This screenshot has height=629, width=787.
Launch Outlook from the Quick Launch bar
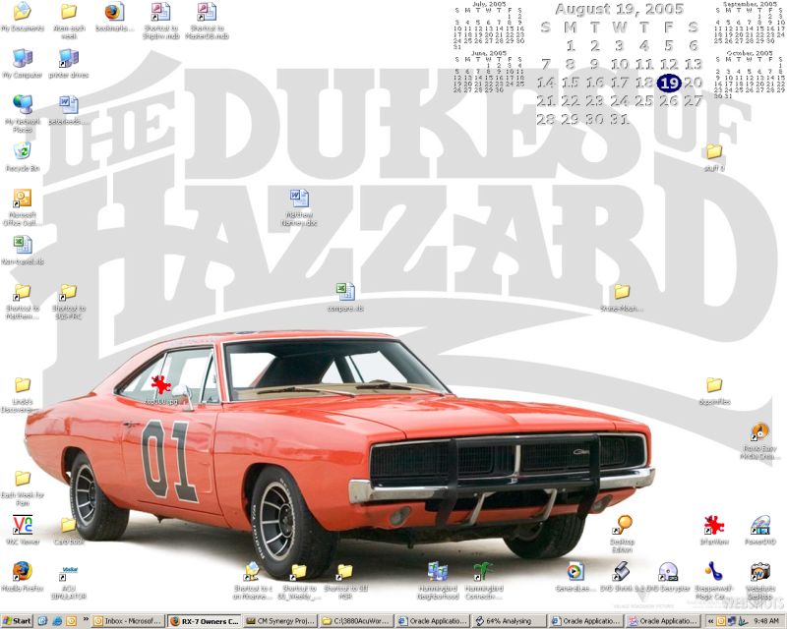tap(71, 621)
